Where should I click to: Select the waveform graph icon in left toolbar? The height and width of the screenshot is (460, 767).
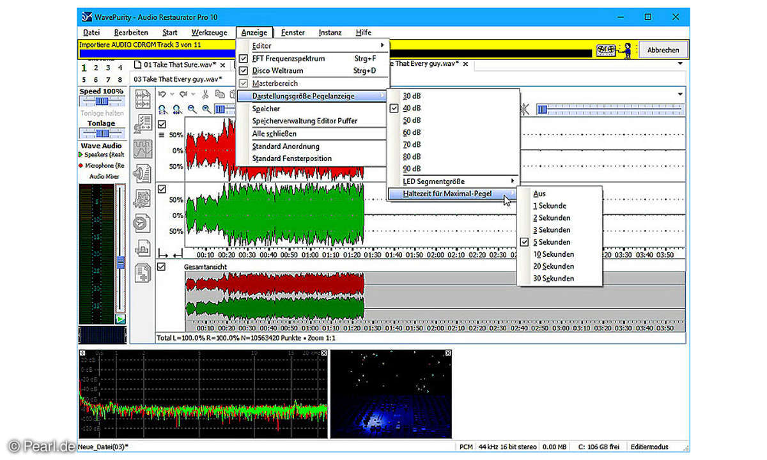(x=142, y=149)
